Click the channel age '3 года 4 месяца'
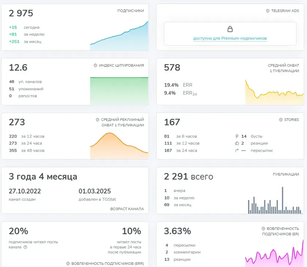 click(x=43, y=177)
